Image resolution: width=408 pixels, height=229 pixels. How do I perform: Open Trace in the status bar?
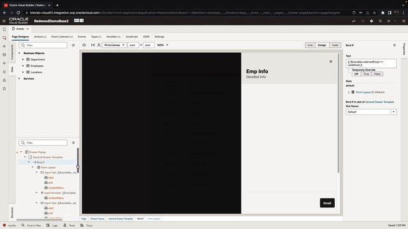click(87, 225)
